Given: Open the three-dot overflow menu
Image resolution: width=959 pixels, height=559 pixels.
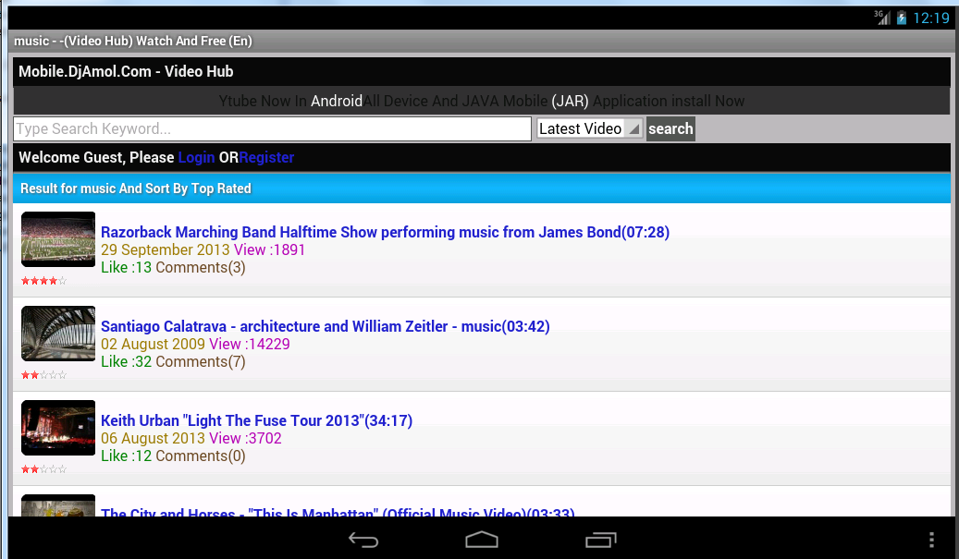Looking at the screenshot, I should [931, 541].
